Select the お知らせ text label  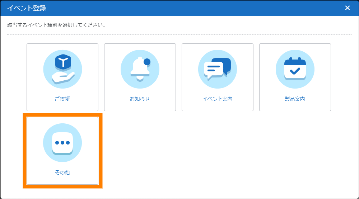tap(140, 99)
